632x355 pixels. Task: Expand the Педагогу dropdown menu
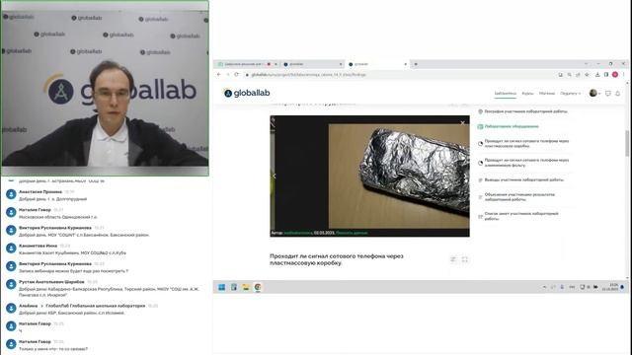coord(571,94)
